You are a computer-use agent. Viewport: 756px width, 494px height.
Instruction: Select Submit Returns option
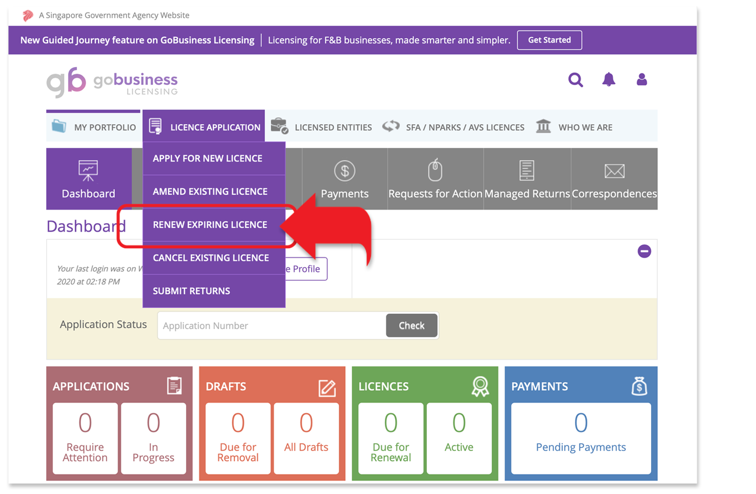[214, 291]
